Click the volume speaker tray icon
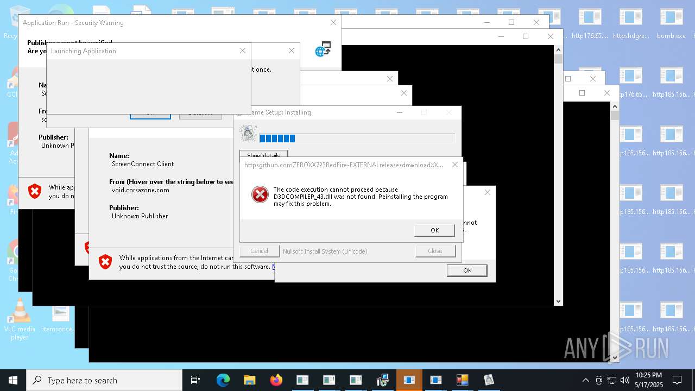Screen dimensions: 695x391 [x=625, y=380]
